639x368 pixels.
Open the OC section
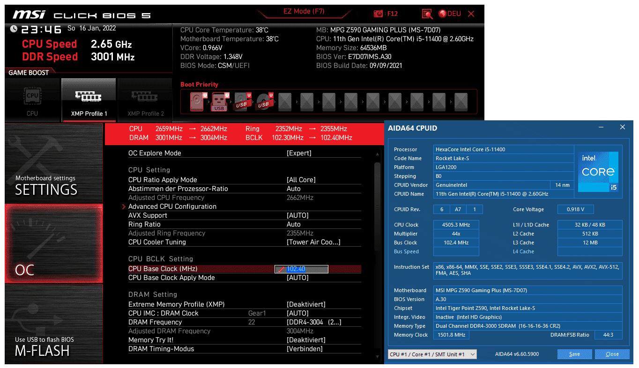tap(53, 243)
